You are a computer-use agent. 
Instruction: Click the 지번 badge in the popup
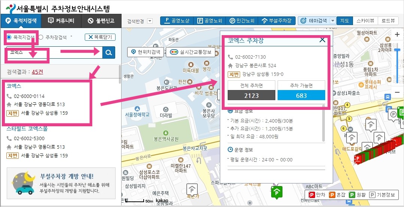tap(234, 74)
